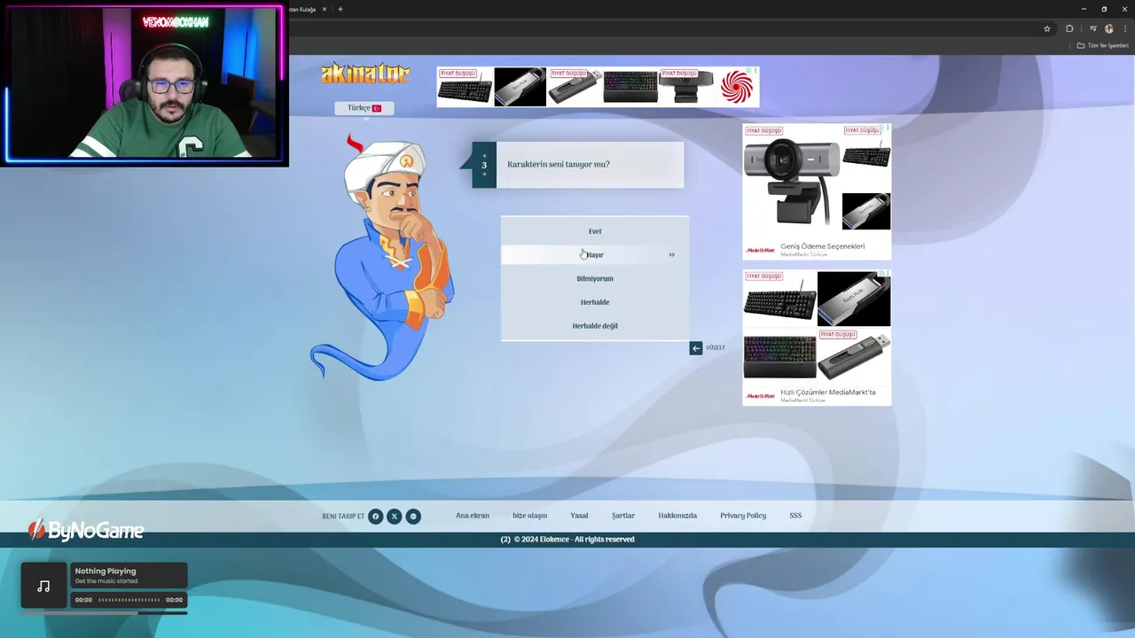Viewport: 1135px width, 638px height.
Task: Bookmark this page with star icon
Action: pos(1047,28)
